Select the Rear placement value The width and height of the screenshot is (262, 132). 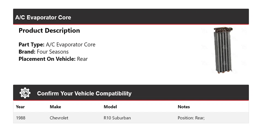pos(82,59)
